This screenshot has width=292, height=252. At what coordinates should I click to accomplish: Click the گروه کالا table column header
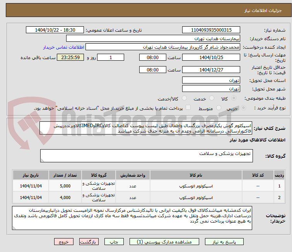point(99,175)
